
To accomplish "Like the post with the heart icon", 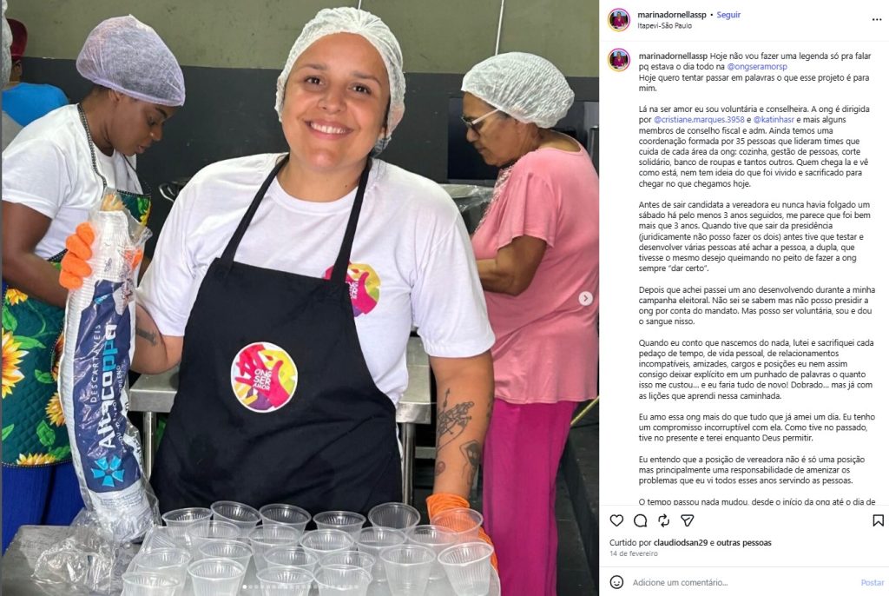I will click(616, 520).
